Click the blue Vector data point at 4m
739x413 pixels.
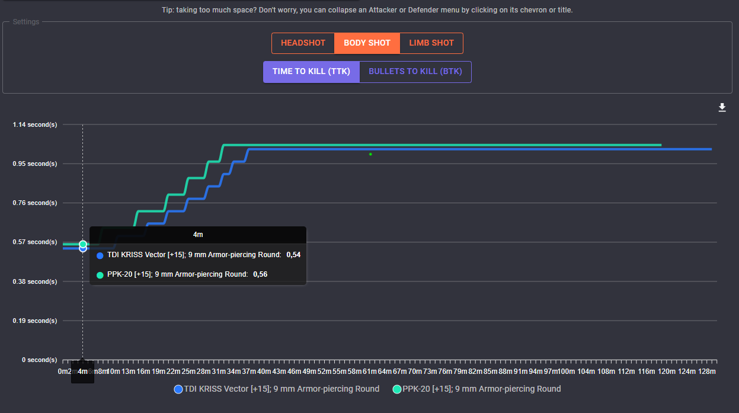pos(83,249)
